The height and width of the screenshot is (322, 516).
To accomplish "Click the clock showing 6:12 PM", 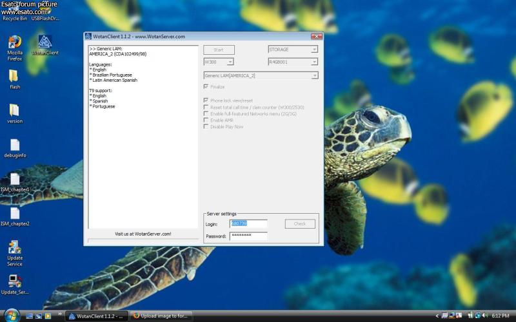I will click(x=501, y=316).
